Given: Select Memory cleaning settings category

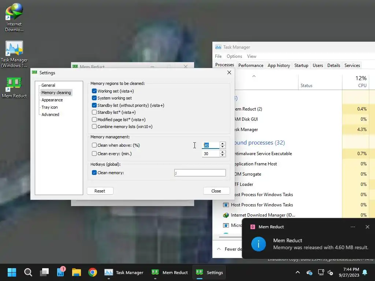Looking at the screenshot, I should point(56,93).
